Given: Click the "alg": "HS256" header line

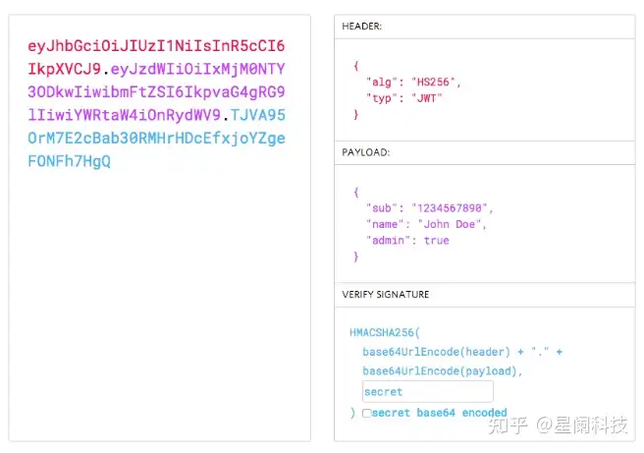Looking at the screenshot, I should [x=413, y=82].
